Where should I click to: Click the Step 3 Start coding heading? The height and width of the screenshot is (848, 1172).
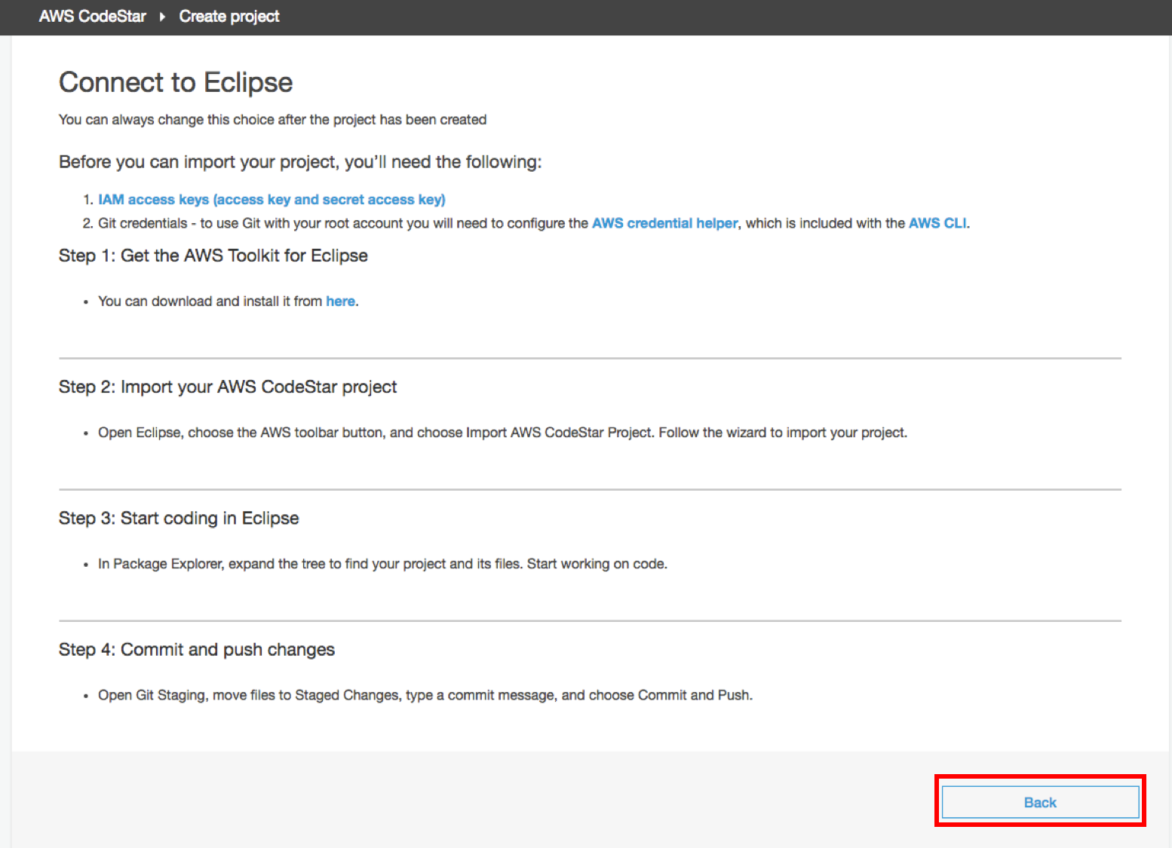point(179,519)
